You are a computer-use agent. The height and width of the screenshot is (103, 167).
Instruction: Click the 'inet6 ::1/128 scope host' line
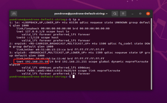(38, 38)
